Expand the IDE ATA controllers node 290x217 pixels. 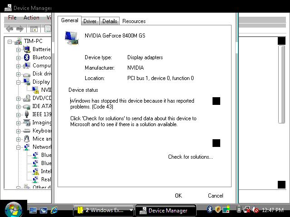point(18,107)
